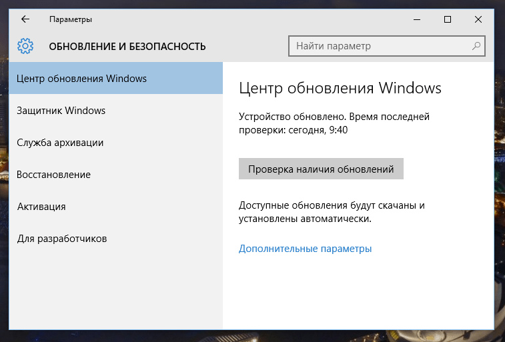Click the 'Параметры' window title

71,19
